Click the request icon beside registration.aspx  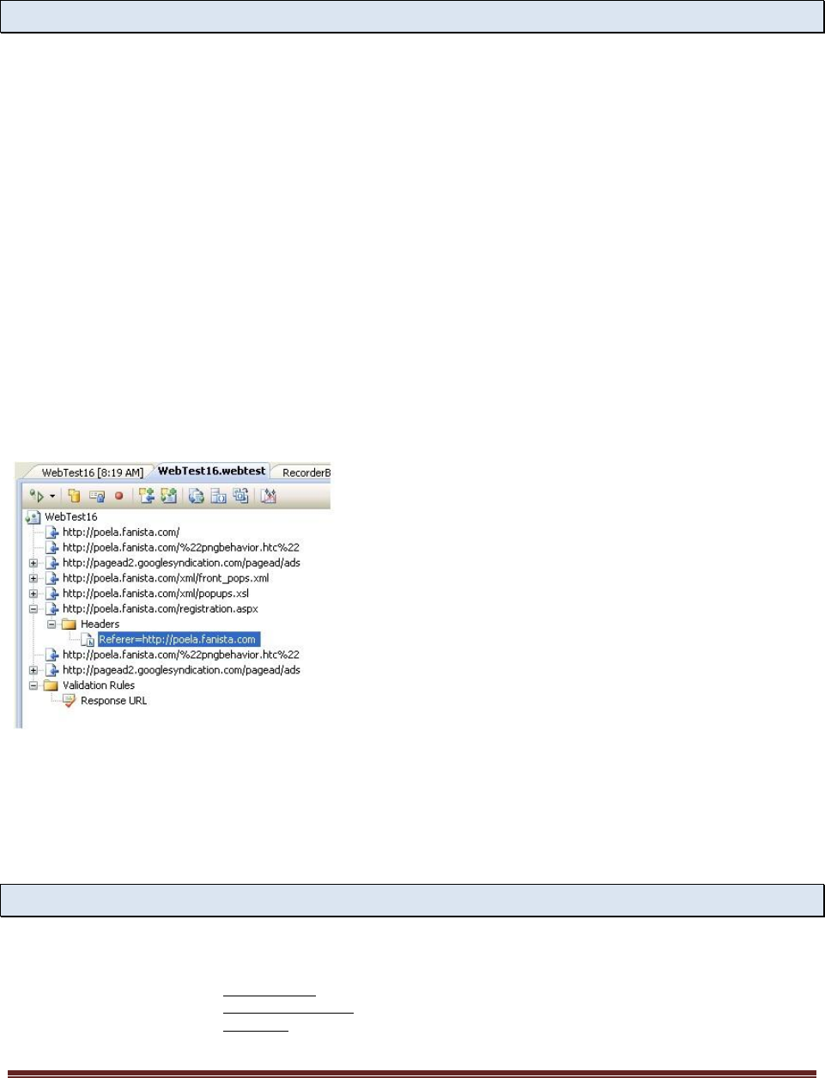(x=52, y=609)
